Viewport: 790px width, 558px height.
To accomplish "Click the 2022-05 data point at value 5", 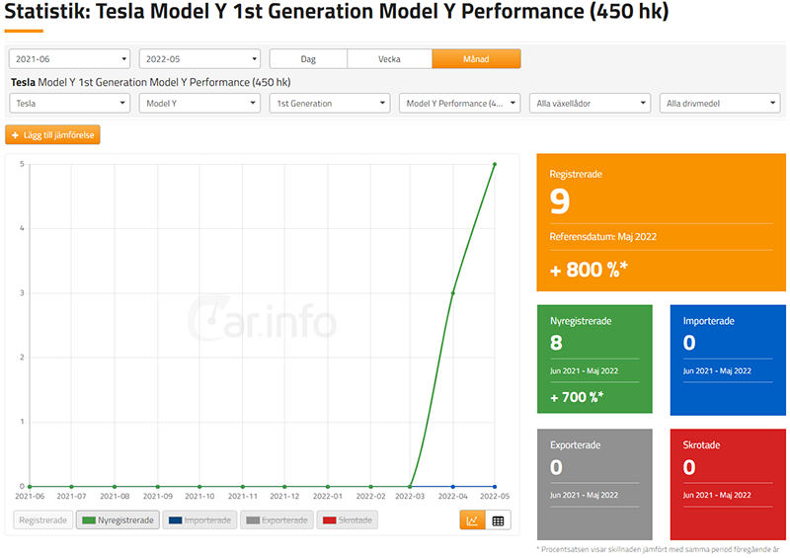I will pos(495,164).
